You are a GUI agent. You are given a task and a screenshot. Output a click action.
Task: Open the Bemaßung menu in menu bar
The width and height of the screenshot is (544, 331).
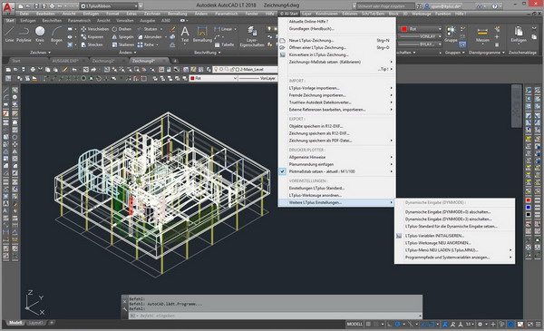[x=178, y=14]
